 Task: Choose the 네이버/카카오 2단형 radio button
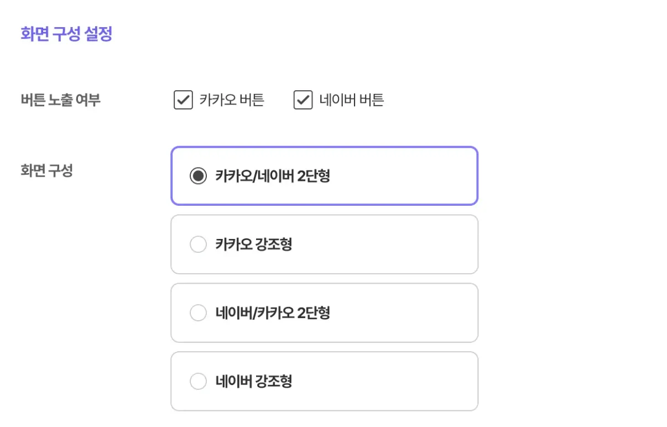198,313
